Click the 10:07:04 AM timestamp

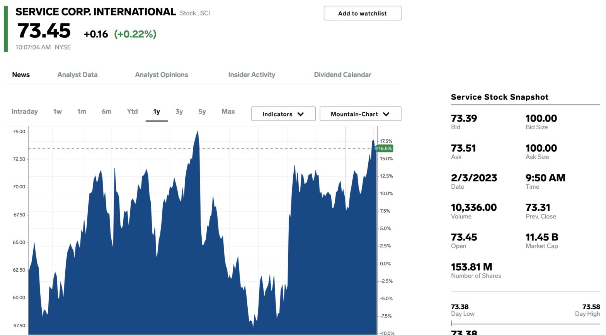click(33, 47)
